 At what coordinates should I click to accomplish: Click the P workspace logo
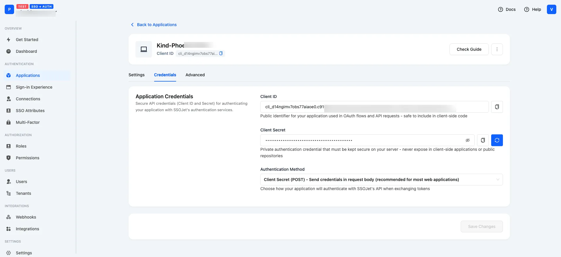point(9,9)
